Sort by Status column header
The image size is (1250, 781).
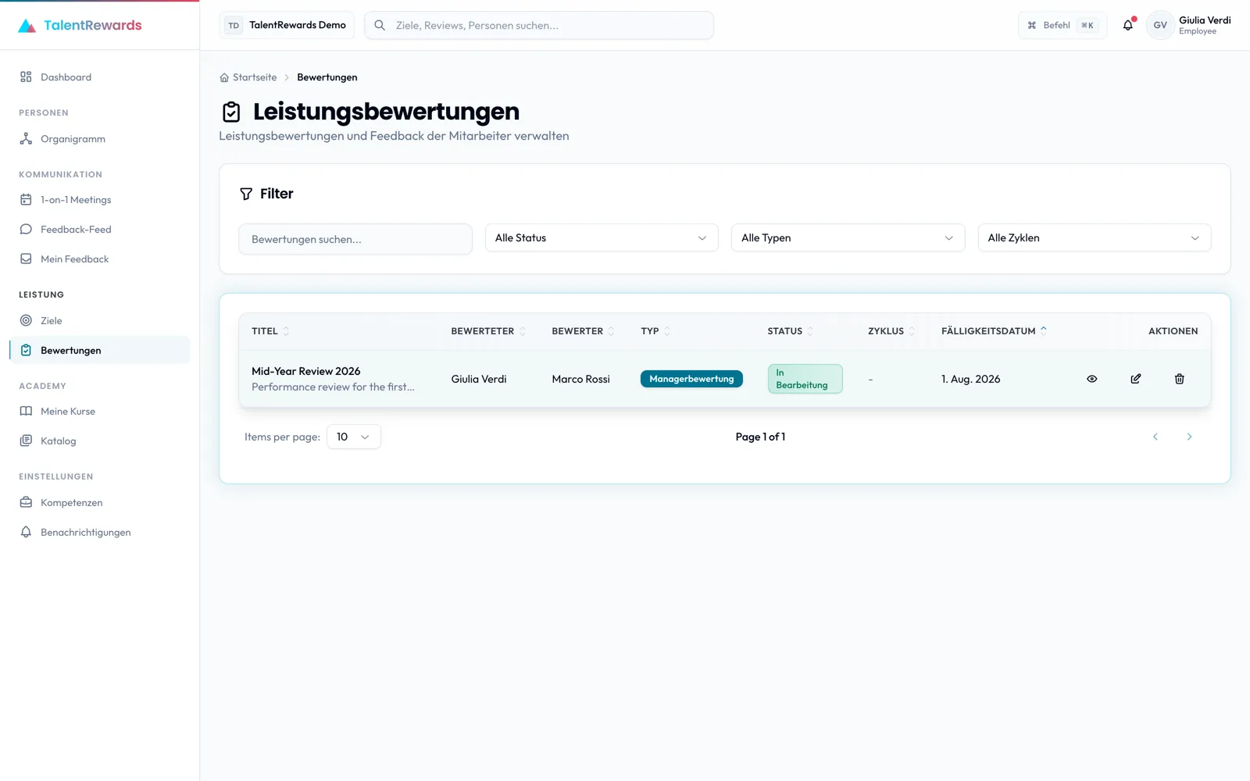(x=791, y=331)
